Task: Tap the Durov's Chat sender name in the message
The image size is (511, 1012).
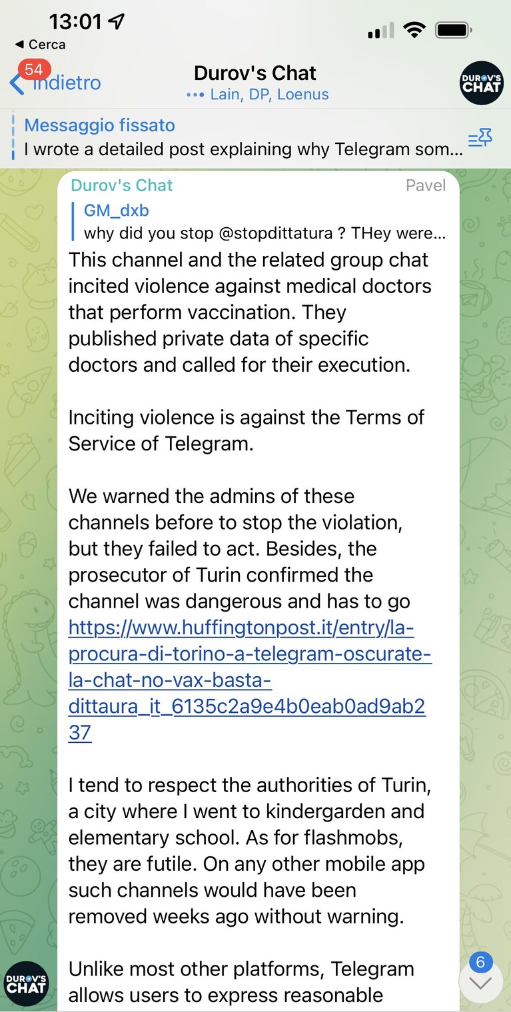Action: (x=122, y=185)
